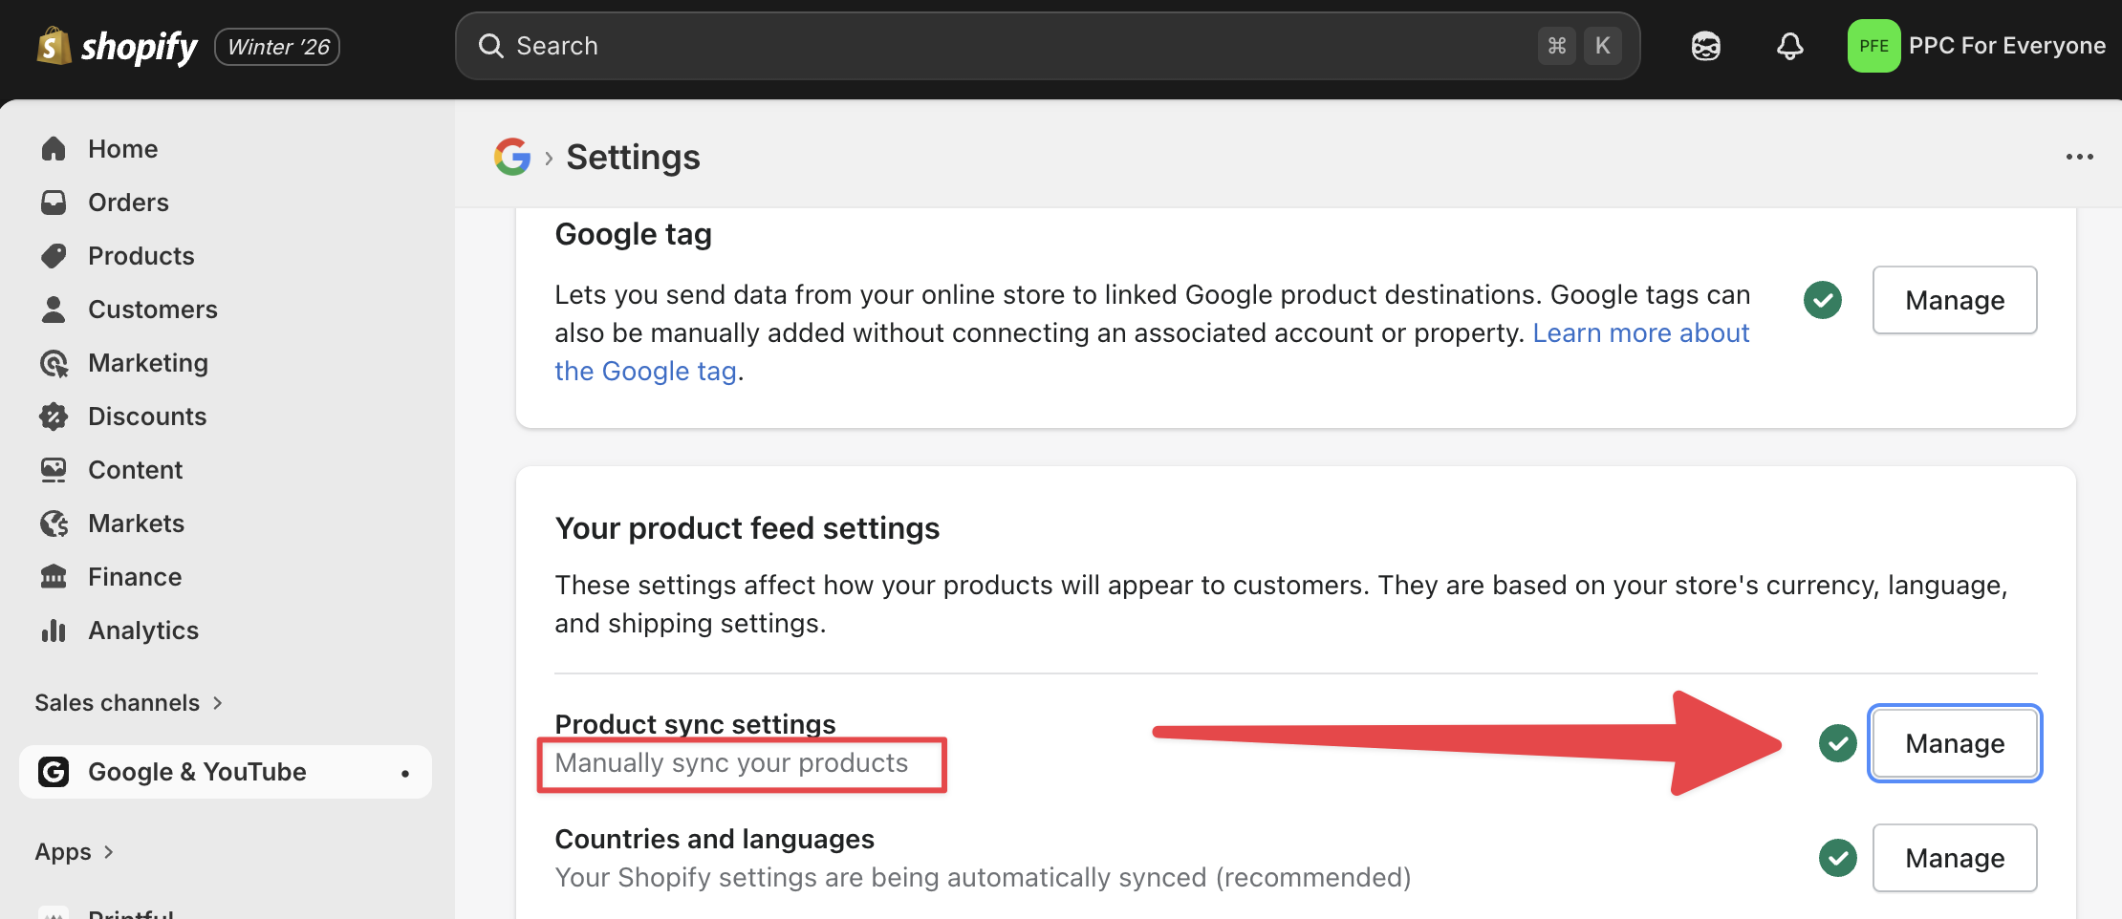Select the Google & YouTube sales channel
Viewport: 2122px width, 919px height.
226,772
